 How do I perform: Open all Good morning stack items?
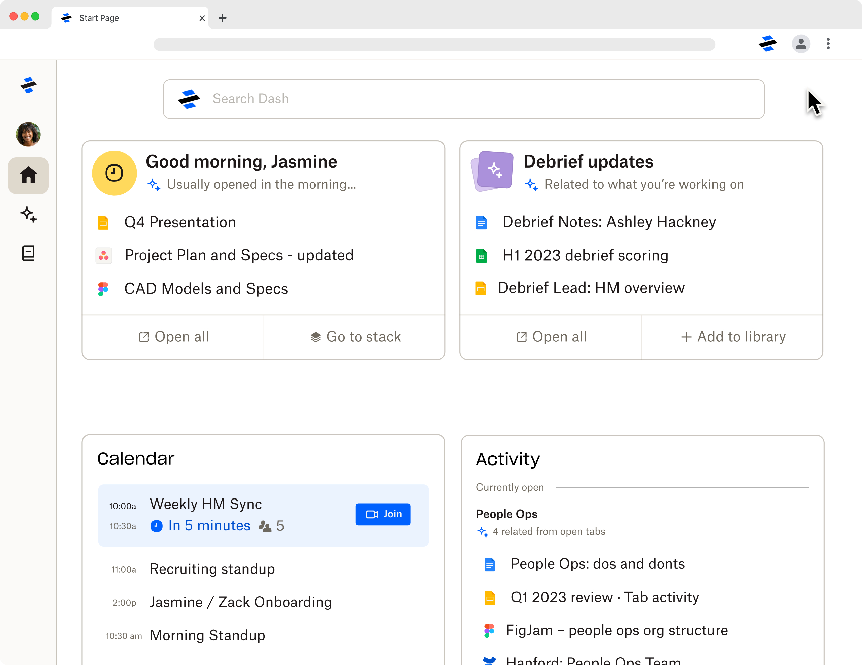[x=173, y=337]
